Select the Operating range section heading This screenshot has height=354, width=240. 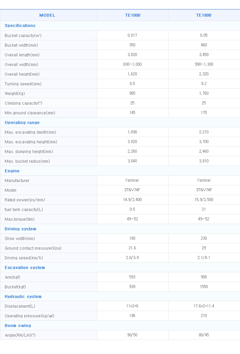tap(22, 123)
